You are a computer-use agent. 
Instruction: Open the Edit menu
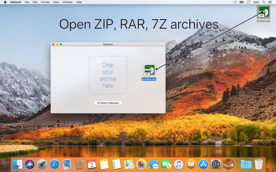coord(35,2)
